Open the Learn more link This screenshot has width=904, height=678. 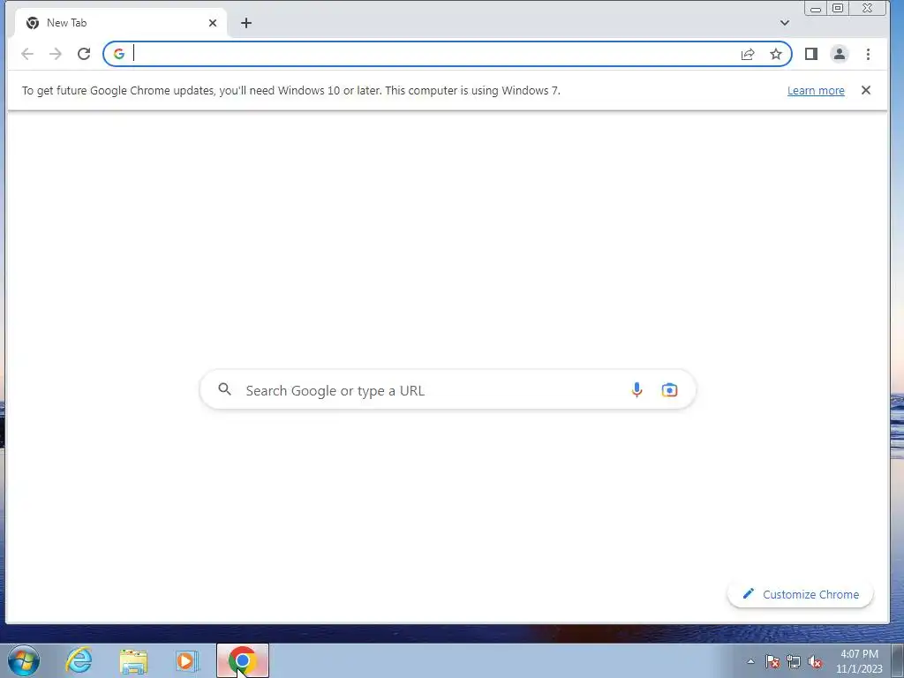click(816, 91)
